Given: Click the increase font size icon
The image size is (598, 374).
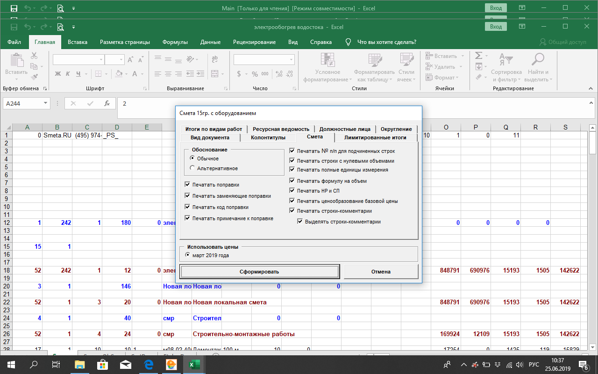Looking at the screenshot, I should [x=131, y=60].
